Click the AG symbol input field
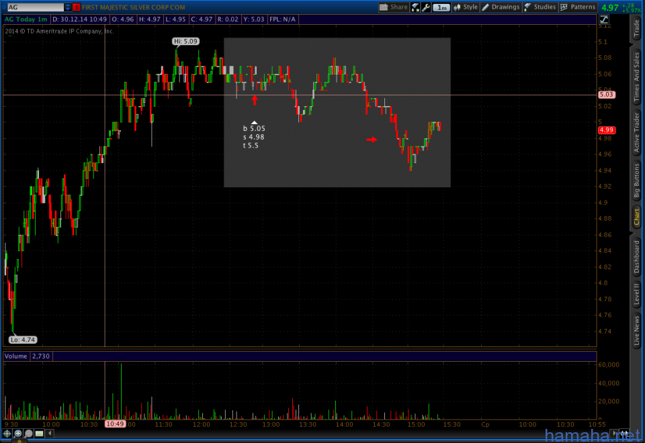 point(36,7)
